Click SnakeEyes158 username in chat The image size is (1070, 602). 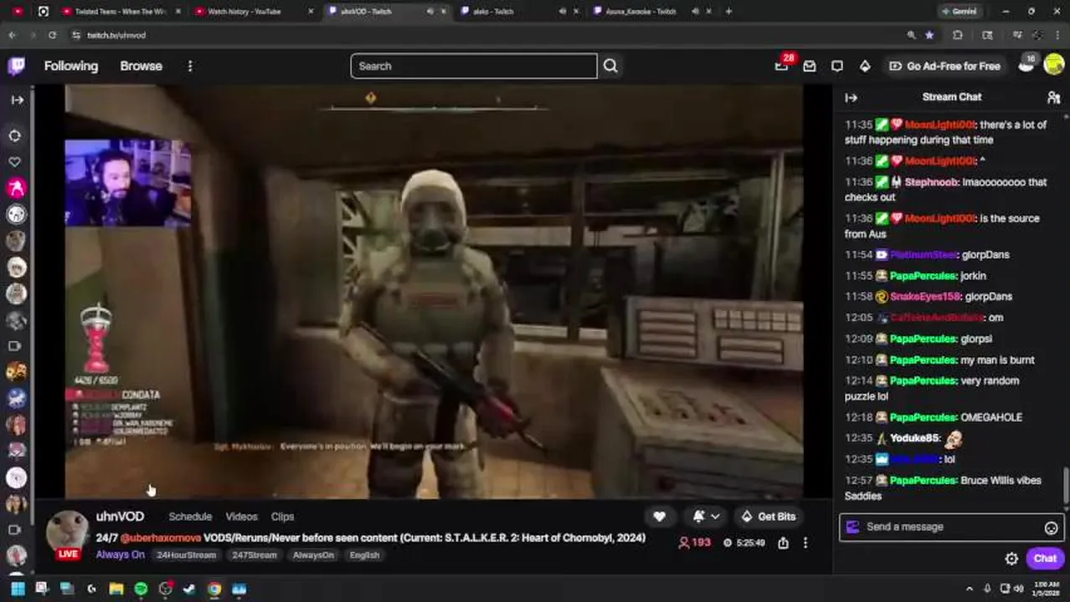[x=925, y=296]
